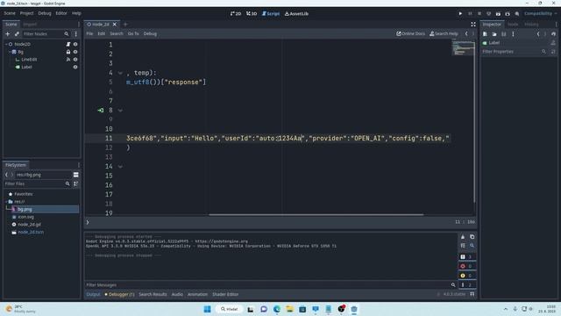The height and width of the screenshot is (316, 561).
Task: Collapse the Node2D root node
Action: tap(6, 44)
